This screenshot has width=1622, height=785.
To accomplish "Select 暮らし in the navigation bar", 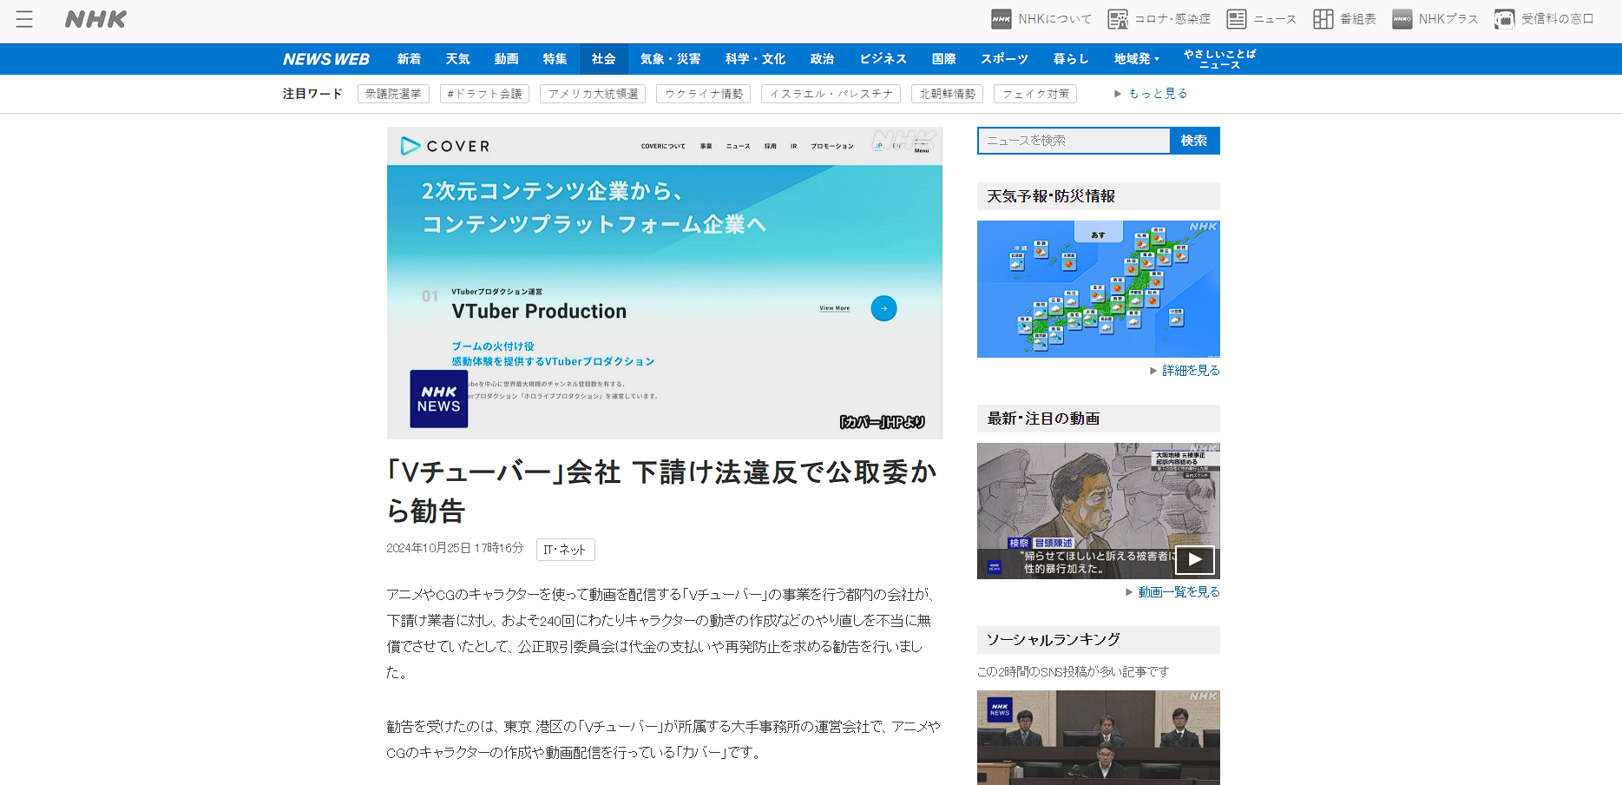I will click(1071, 59).
